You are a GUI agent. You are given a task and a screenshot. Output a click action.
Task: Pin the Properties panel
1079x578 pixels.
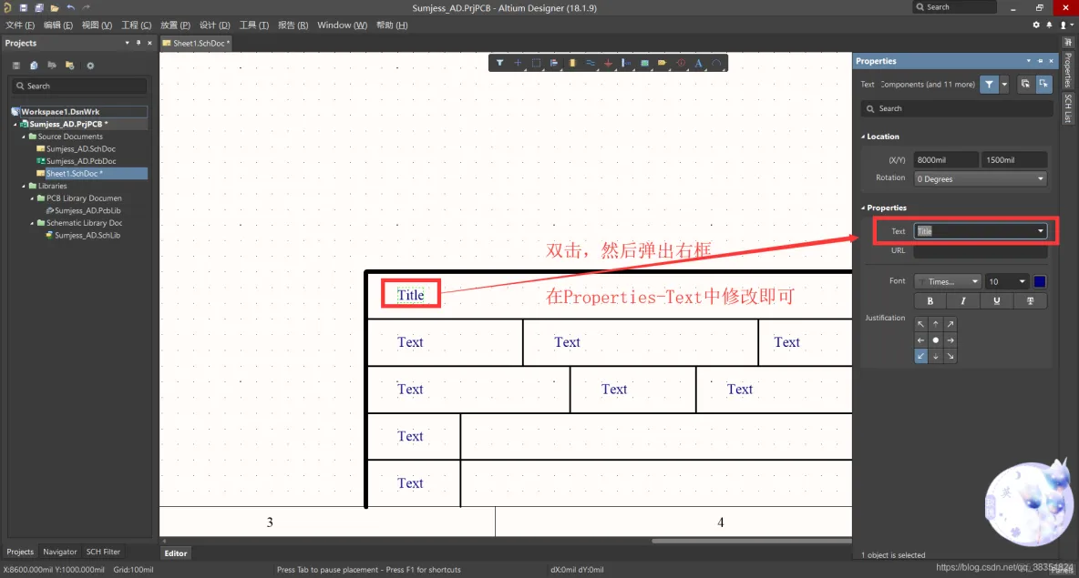coord(1040,61)
